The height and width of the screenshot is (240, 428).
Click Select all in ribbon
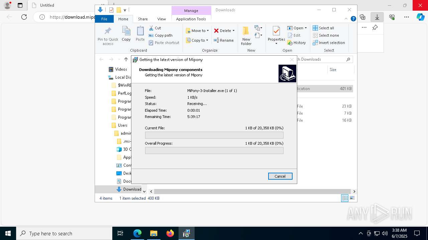pyautogui.click(x=323, y=28)
